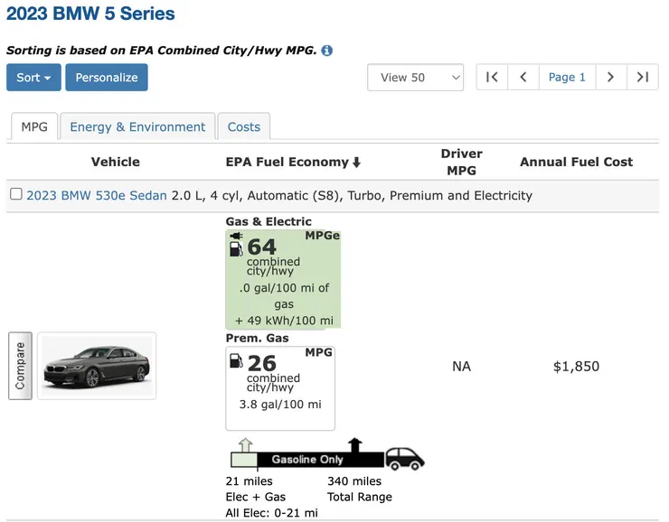Click the Gas & Electric label
This screenshot has width=669, height=522.
coord(269,221)
